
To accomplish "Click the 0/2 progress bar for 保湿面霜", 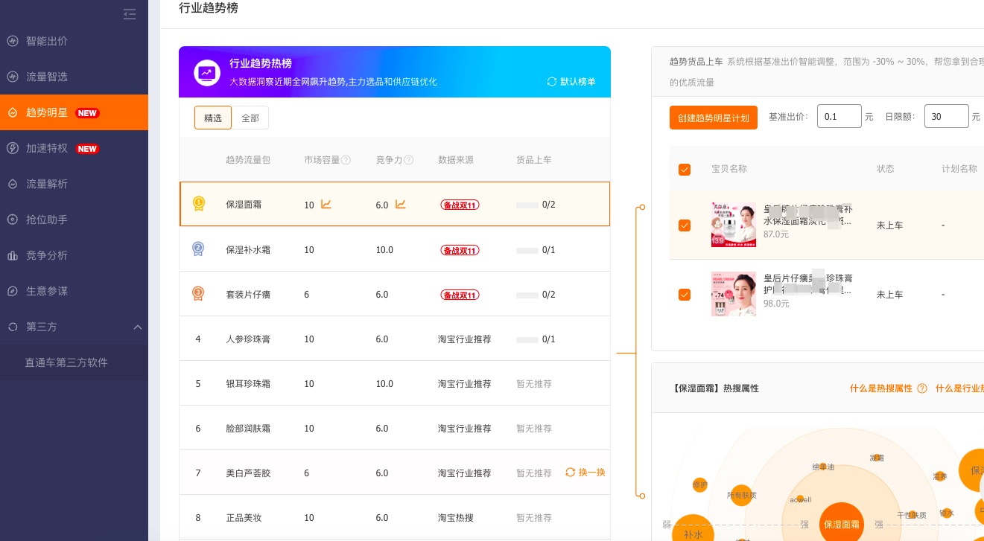I will [x=527, y=205].
